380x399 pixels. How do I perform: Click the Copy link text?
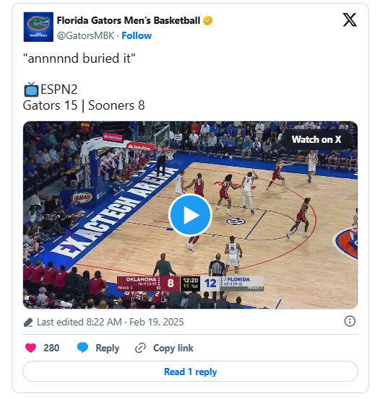[x=173, y=348]
